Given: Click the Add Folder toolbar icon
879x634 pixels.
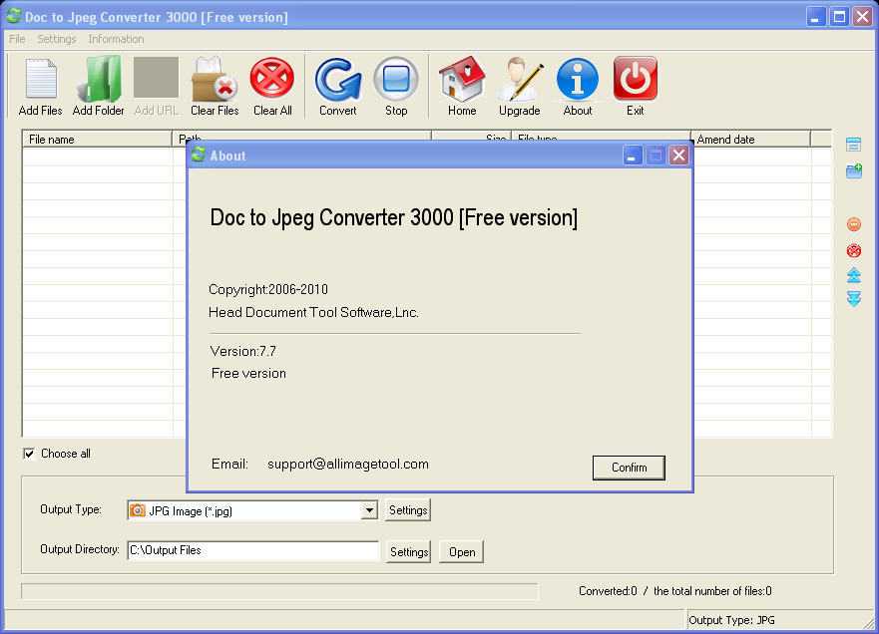Looking at the screenshot, I should (99, 79).
